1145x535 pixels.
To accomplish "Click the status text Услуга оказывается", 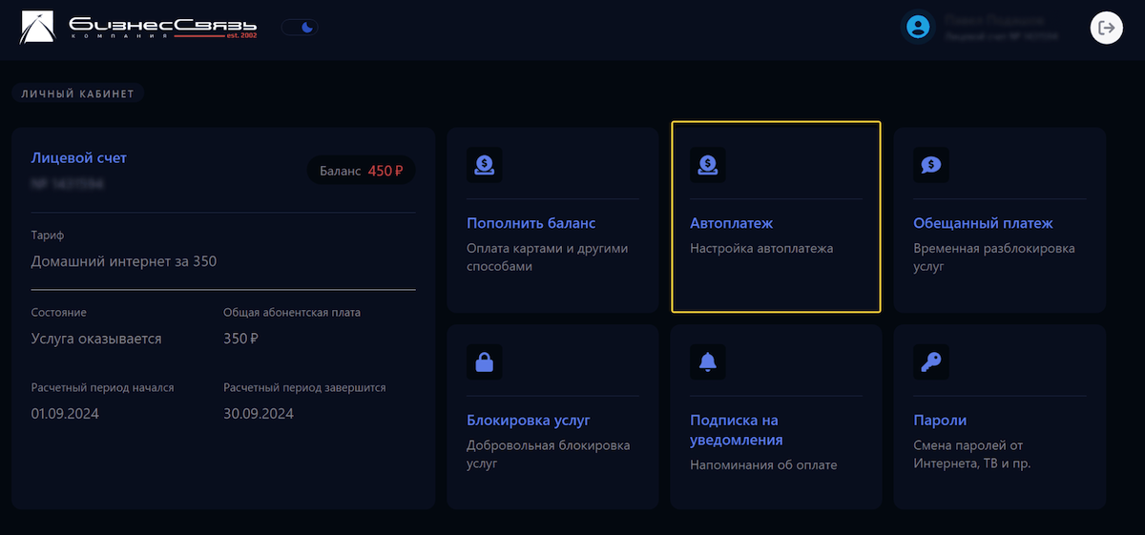I will 96,339.
